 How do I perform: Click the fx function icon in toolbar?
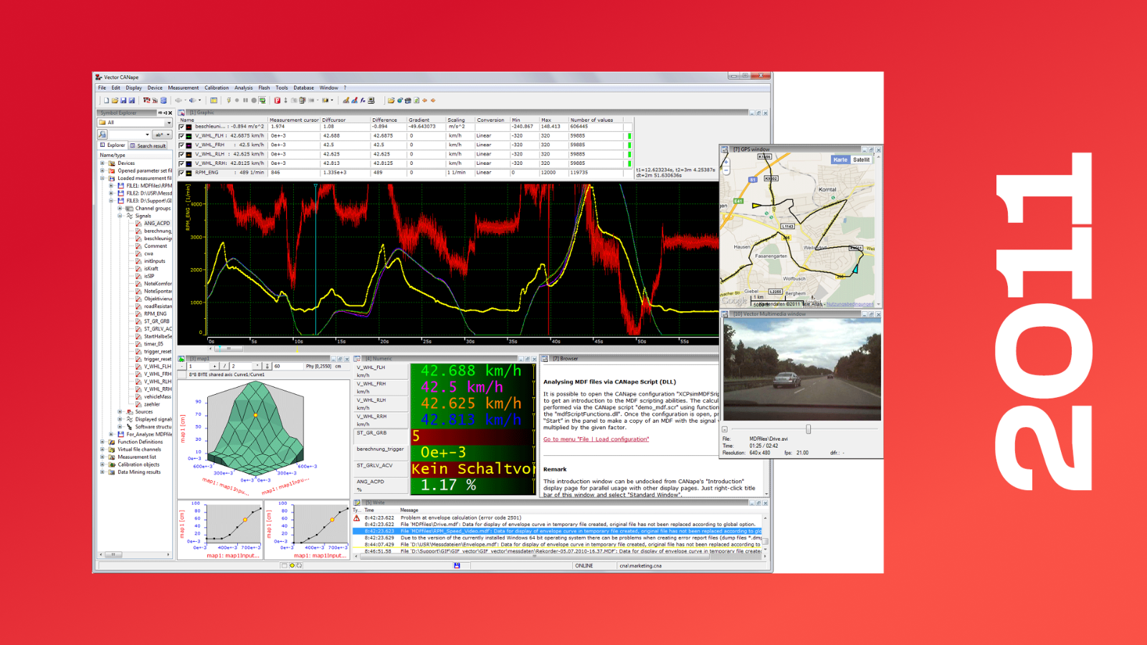(x=363, y=100)
